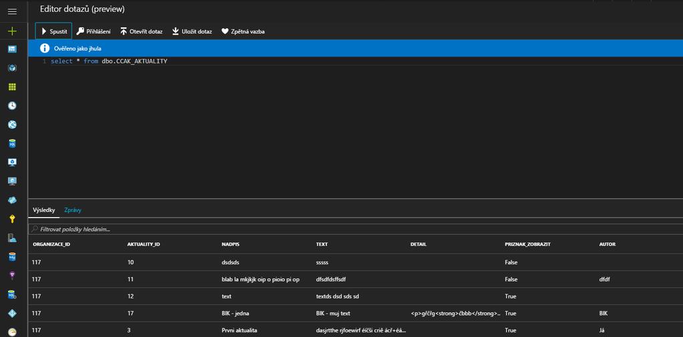Image resolution: width=683 pixels, height=337 pixels.
Task: Open the monitor-with-cube virtual machines icon
Action: [12, 162]
